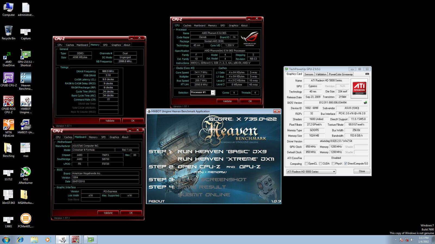Open the Windows Start menu
Screen dimensions: 435x244
[x=6, y=240]
